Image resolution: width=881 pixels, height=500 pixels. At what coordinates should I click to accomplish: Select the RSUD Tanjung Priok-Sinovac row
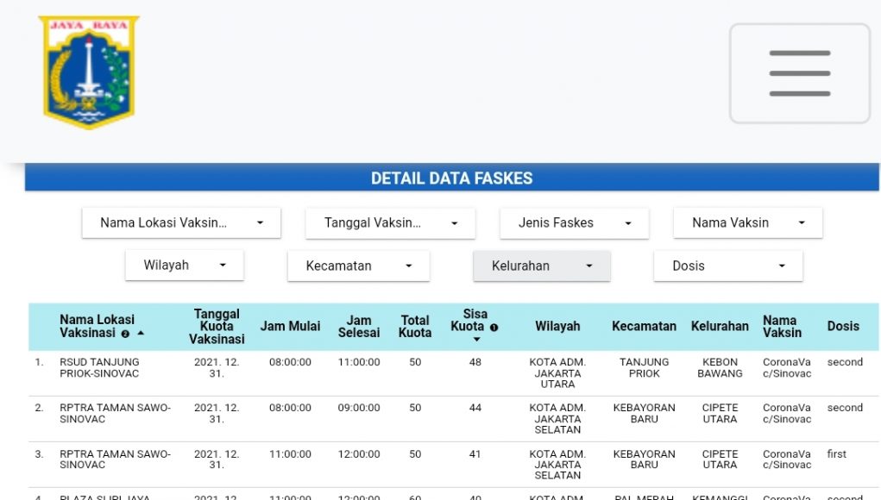click(99, 368)
